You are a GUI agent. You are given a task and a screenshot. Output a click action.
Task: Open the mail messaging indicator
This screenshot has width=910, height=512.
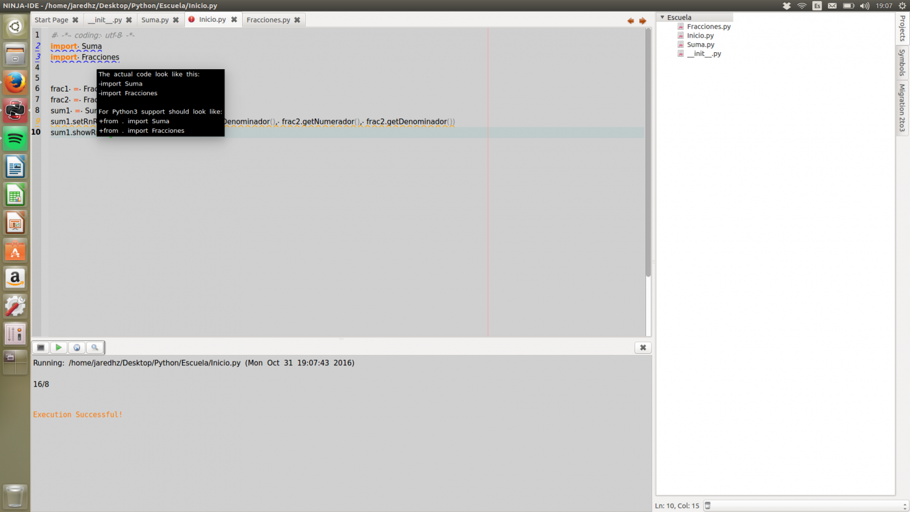(x=832, y=5)
